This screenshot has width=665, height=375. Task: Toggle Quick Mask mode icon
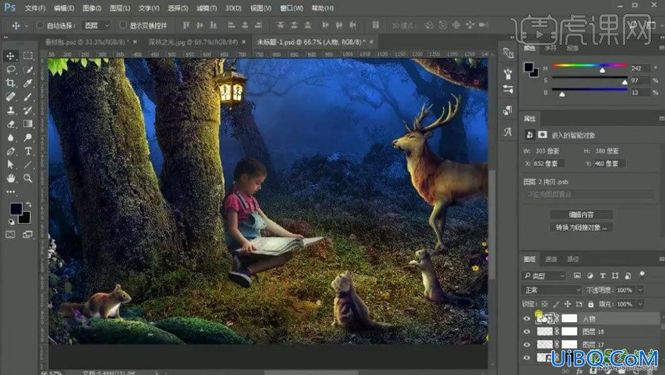[x=11, y=234]
